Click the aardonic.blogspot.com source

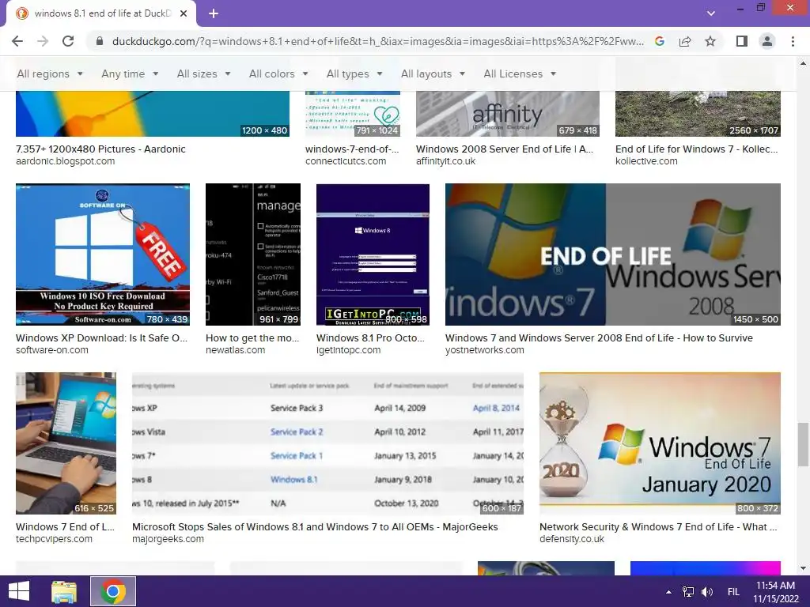coord(66,161)
